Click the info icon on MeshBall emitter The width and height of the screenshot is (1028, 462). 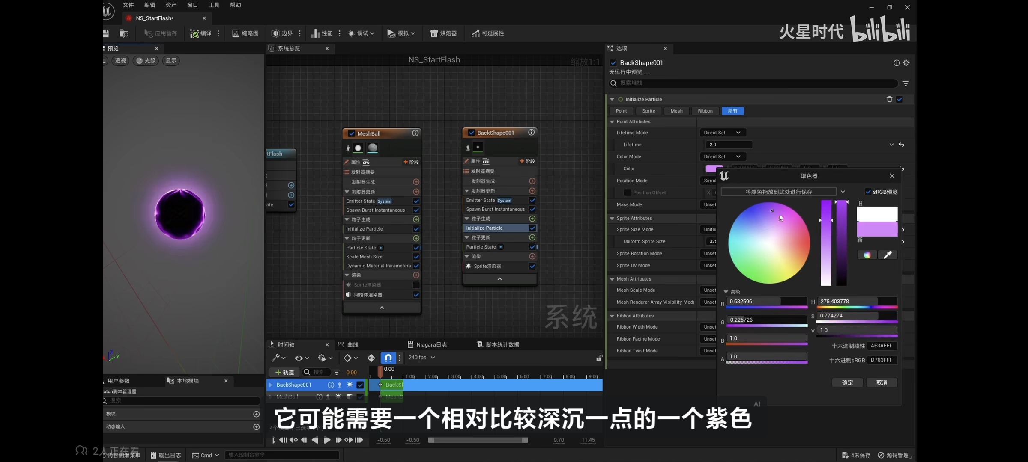point(415,133)
